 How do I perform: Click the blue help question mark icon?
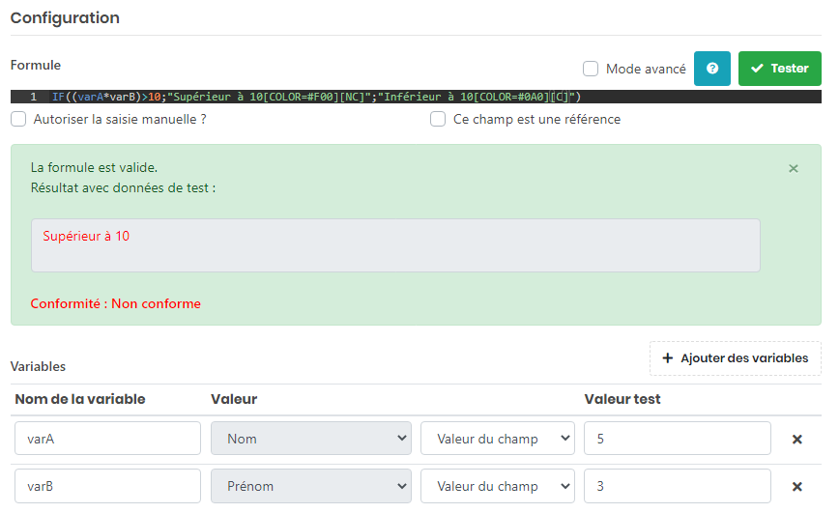coord(711,69)
